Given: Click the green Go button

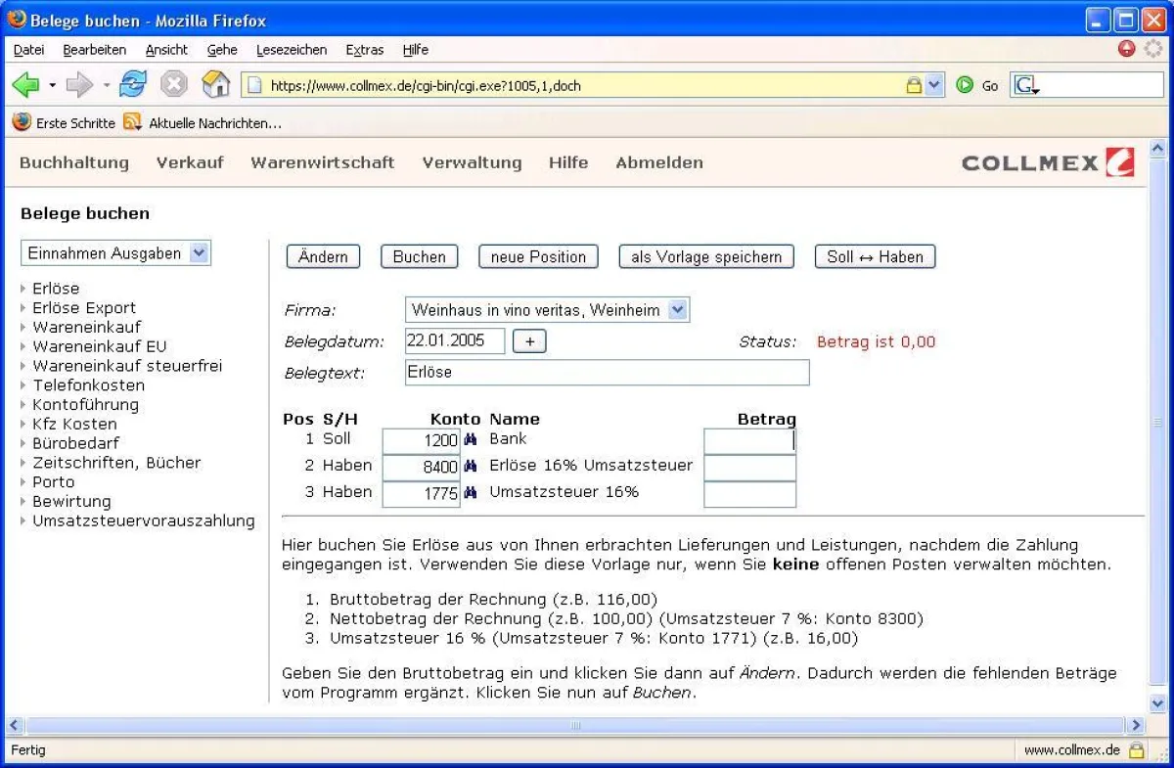Looking at the screenshot, I should (965, 85).
